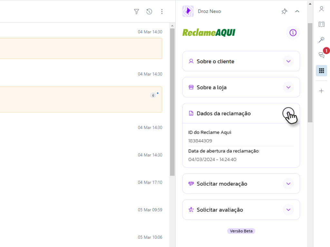Open the profile icon in the right sidebar
The width and height of the screenshot is (330, 247).
coord(321,9)
